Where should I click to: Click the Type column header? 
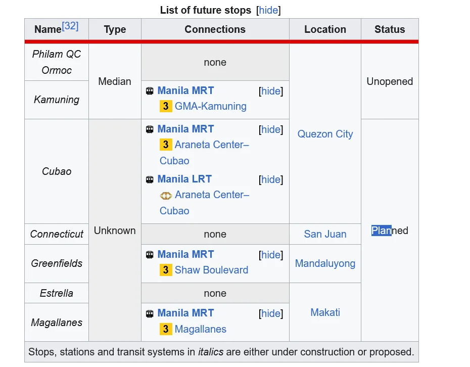click(x=115, y=29)
